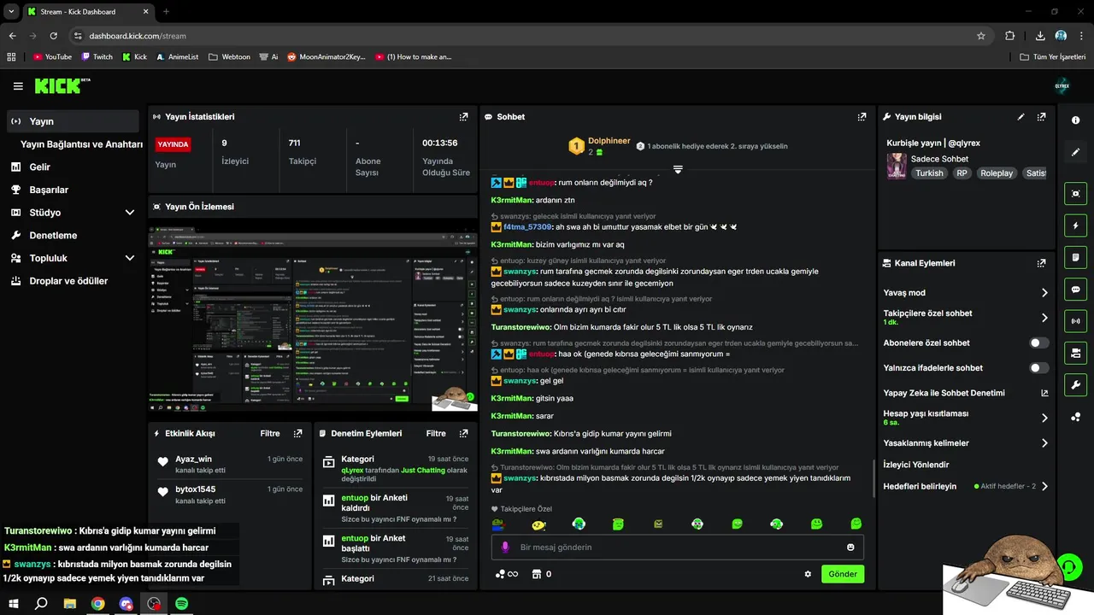Image resolution: width=1094 pixels, height=615 pixels.
Task: Toggle activity feed lightning icon in right sidebar
Action: (x=1075, y=225)
